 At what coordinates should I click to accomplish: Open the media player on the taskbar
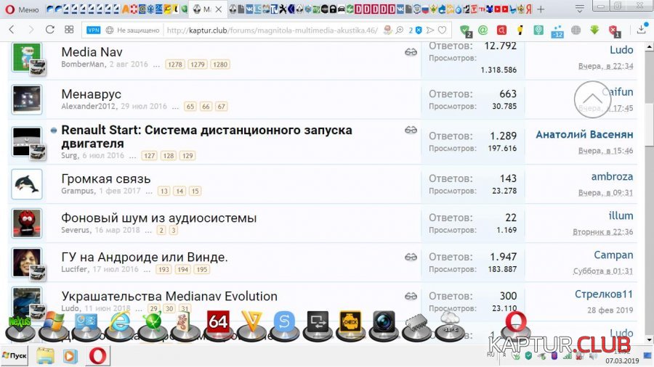[70, 356]
